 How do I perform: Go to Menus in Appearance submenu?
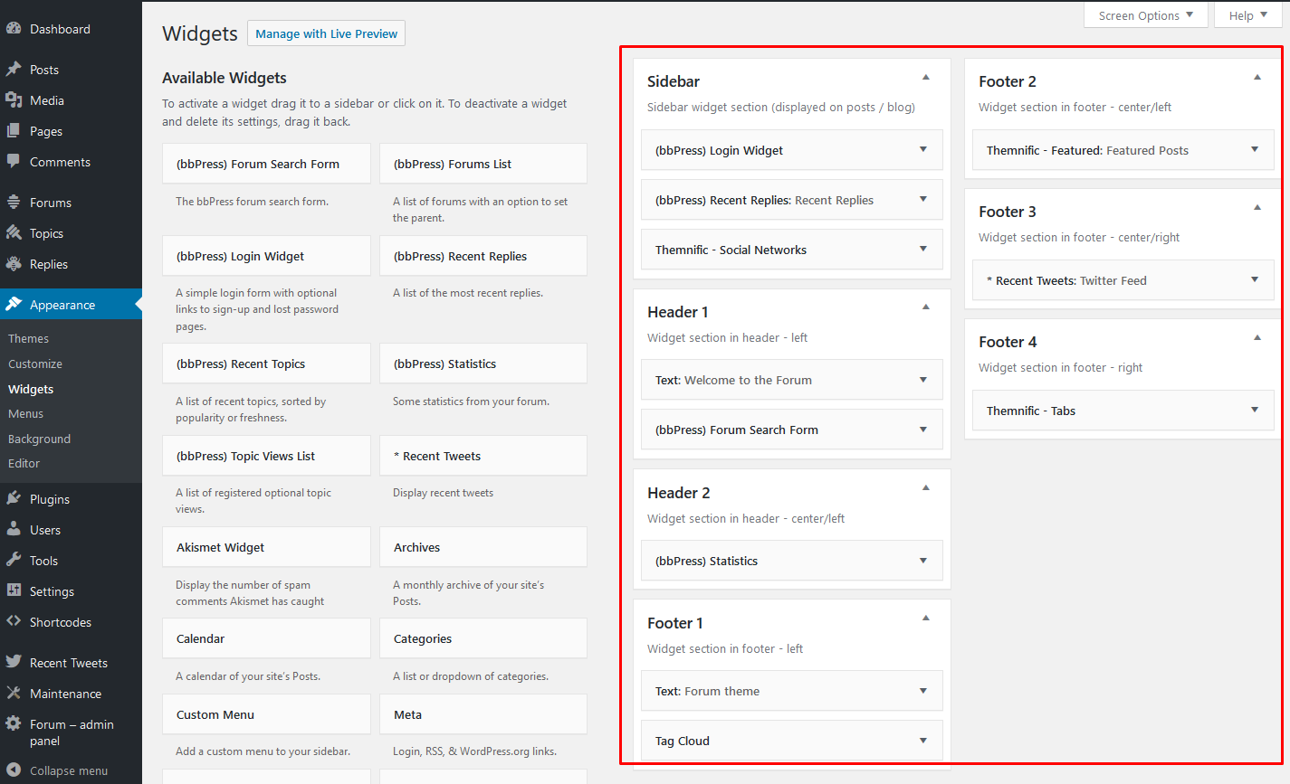(26, 413)
